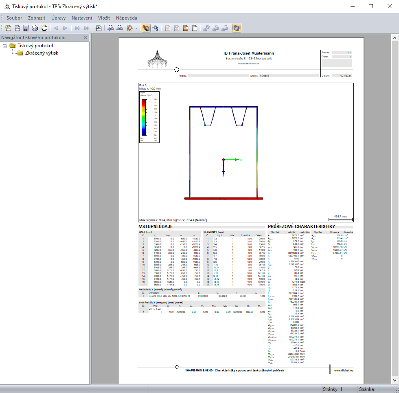The height and width of the screenshot is (393, 399).
Task: Click the orange header page layout icon
Action: (x=186, y=28)
